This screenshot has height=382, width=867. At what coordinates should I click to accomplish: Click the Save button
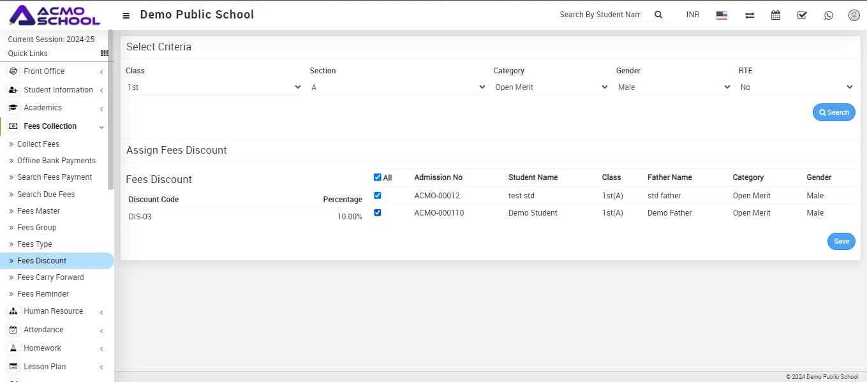(841, 241)
